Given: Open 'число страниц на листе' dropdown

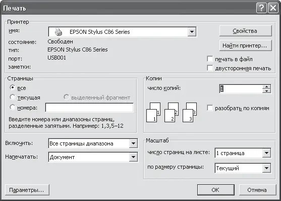Looking at the screenshot, I should 266,153.
